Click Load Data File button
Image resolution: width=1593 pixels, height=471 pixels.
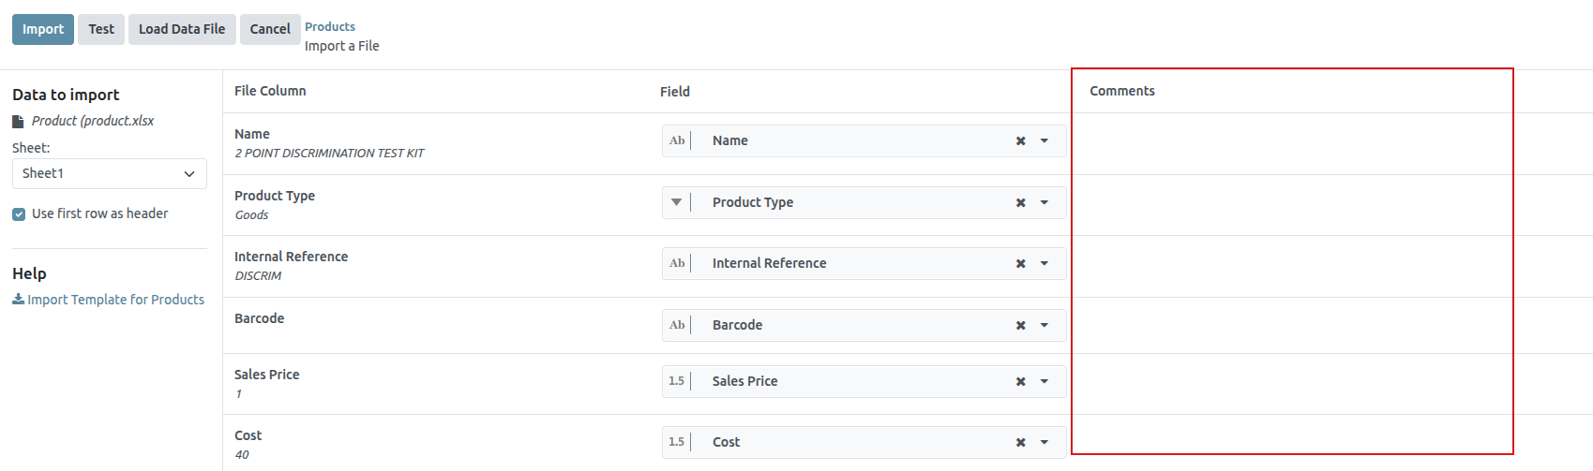click(x=182, y=29)
